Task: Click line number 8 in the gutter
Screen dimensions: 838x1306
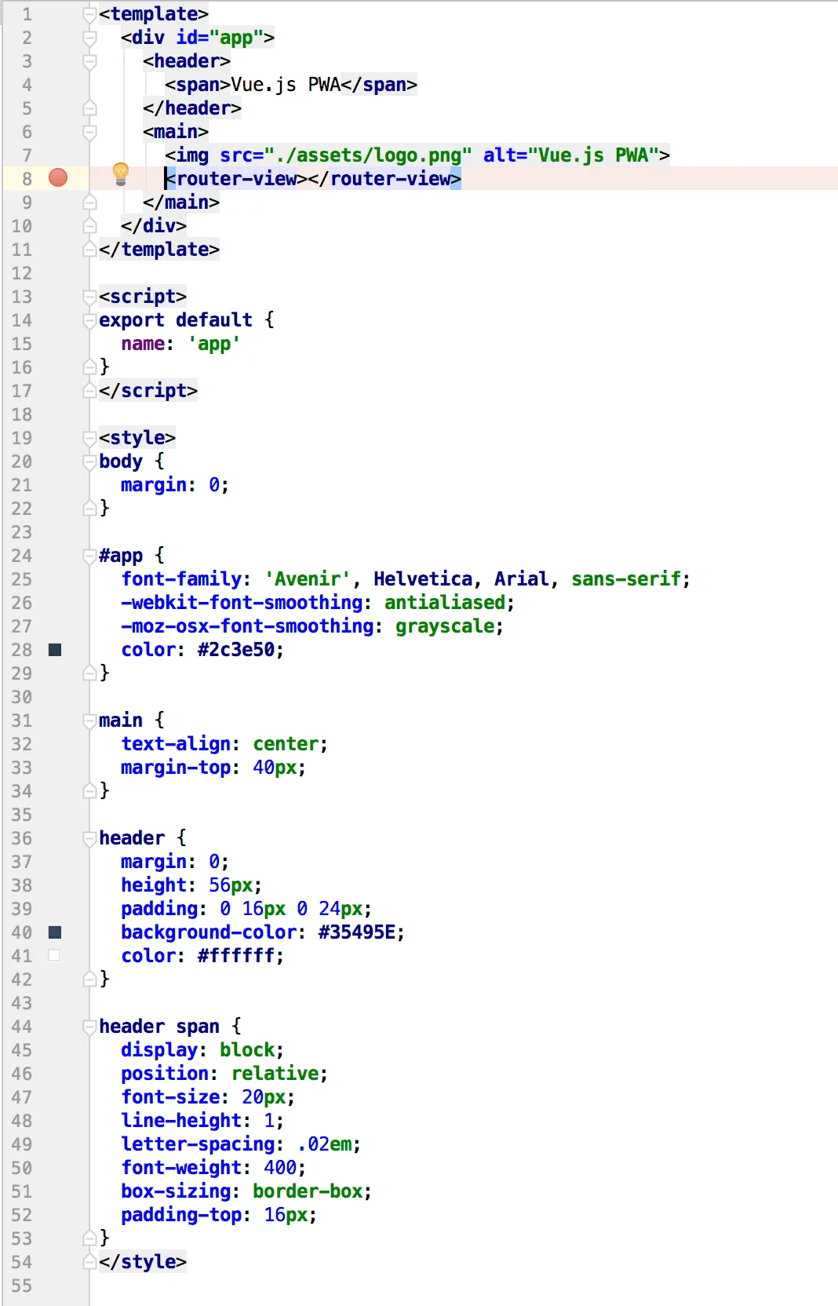Action: [x=27, y=179]
